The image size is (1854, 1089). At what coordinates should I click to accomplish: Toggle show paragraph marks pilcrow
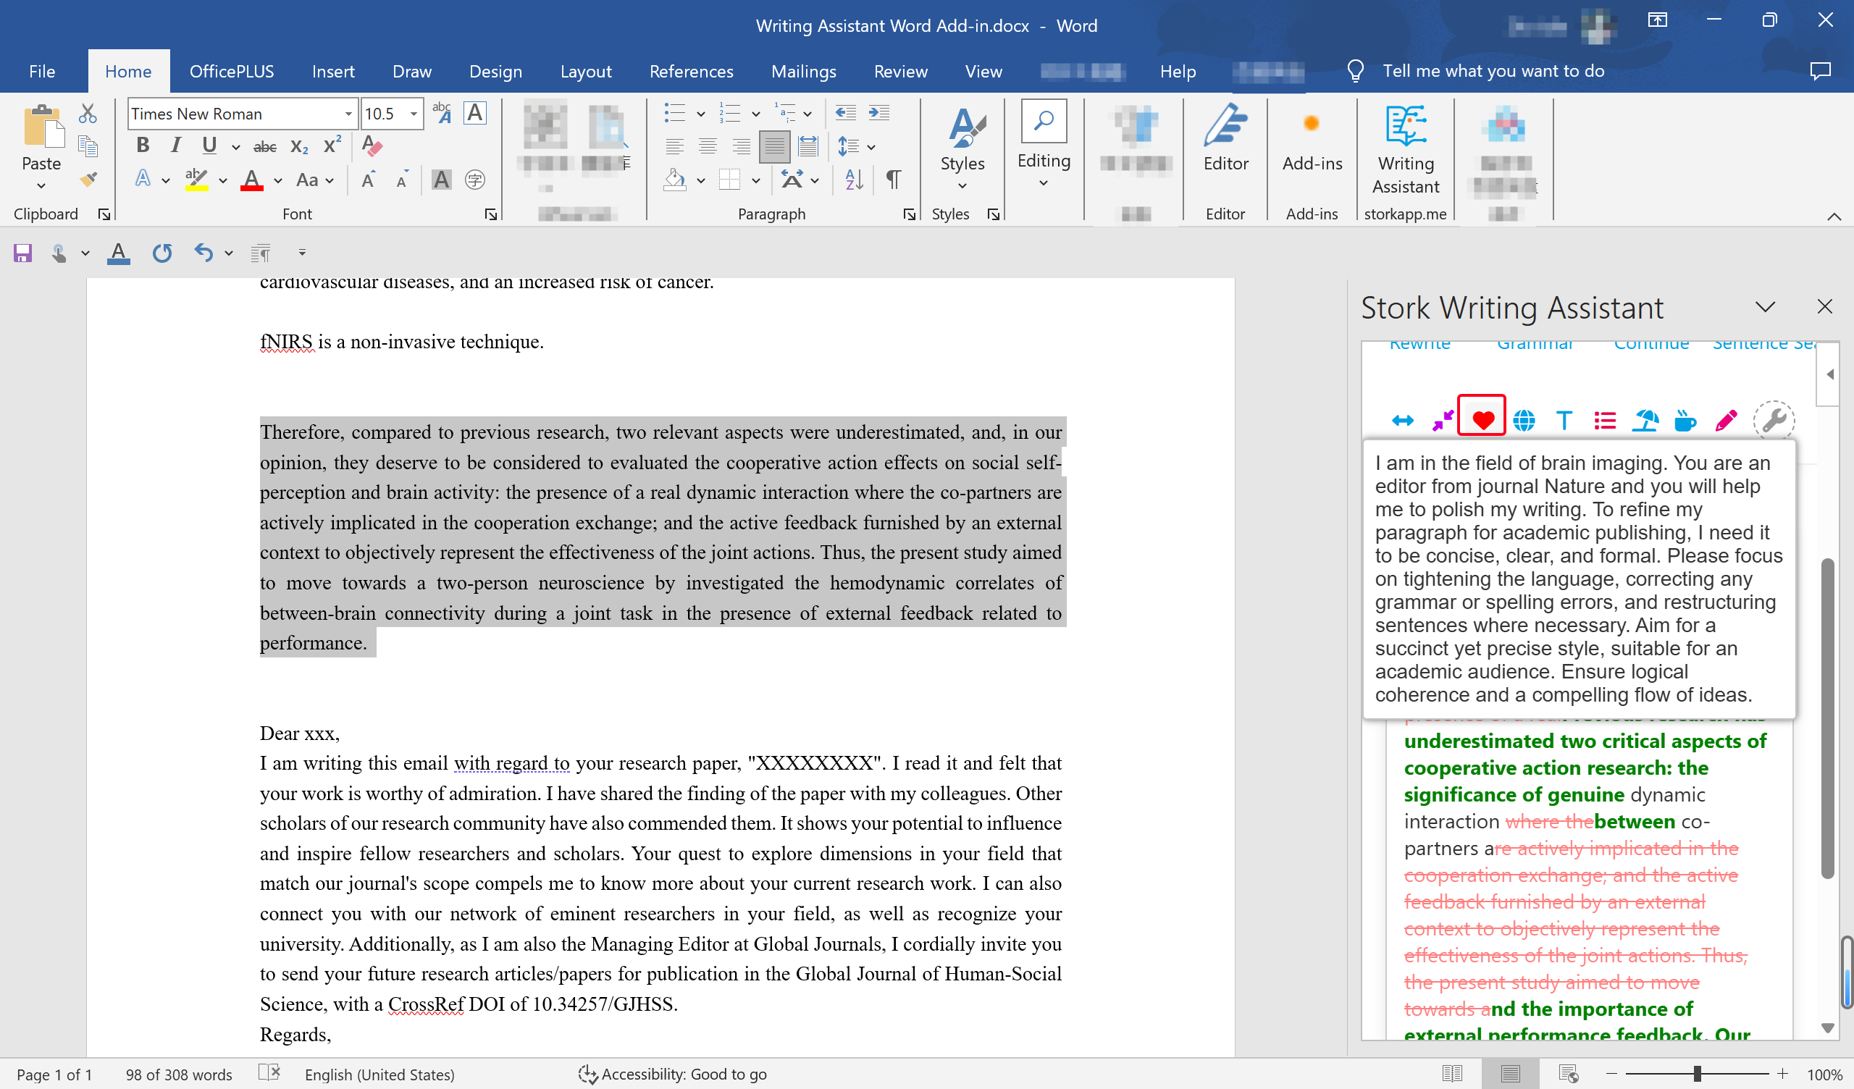point(893,180)
